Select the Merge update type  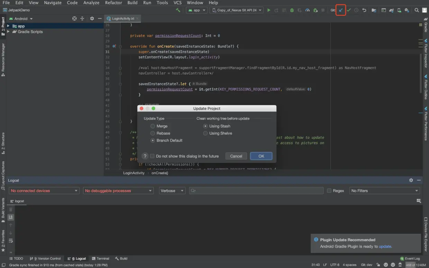click(153, 126)
